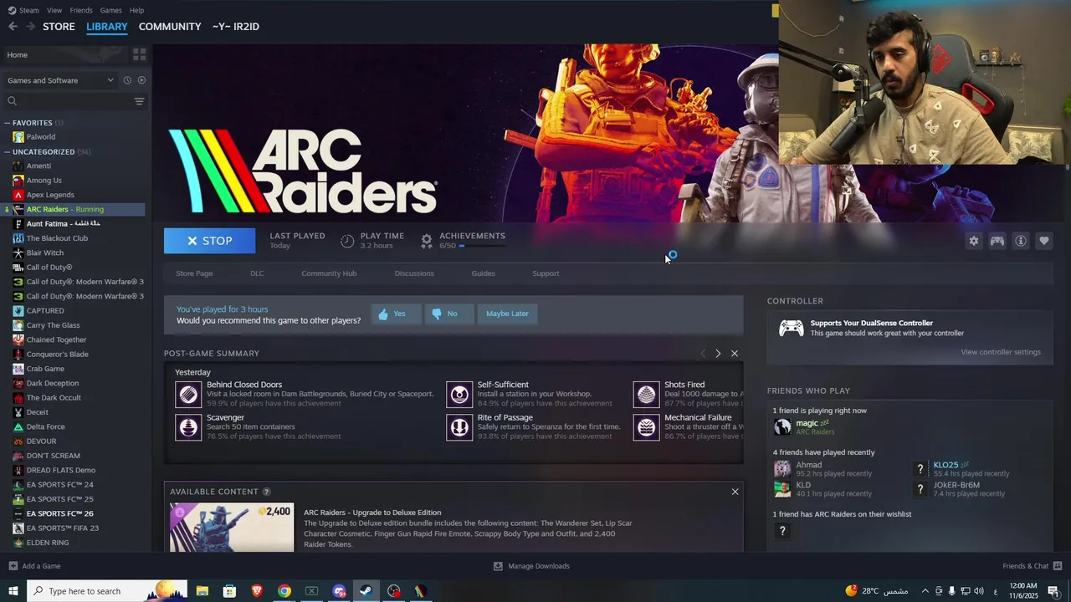Open Deluxe Edition upgrade thumbnail

coord(232,528)
